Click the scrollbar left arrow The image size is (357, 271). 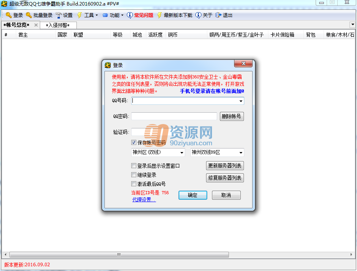(6, 254)
